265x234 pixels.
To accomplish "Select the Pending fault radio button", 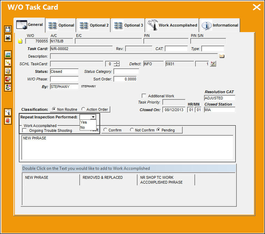I will click(x=159, y=130).
